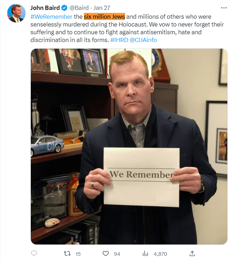Click the tweet body text
The height and width of the screenshot is (261, 233).
coord(128,28)
